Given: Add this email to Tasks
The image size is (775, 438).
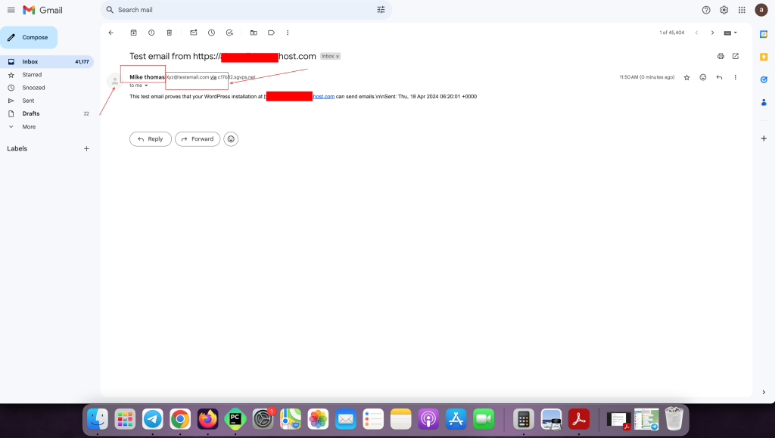Looking at the screenshot, I should coord(229,33).
